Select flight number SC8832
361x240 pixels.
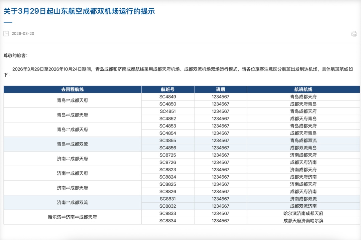coord(168,206)
